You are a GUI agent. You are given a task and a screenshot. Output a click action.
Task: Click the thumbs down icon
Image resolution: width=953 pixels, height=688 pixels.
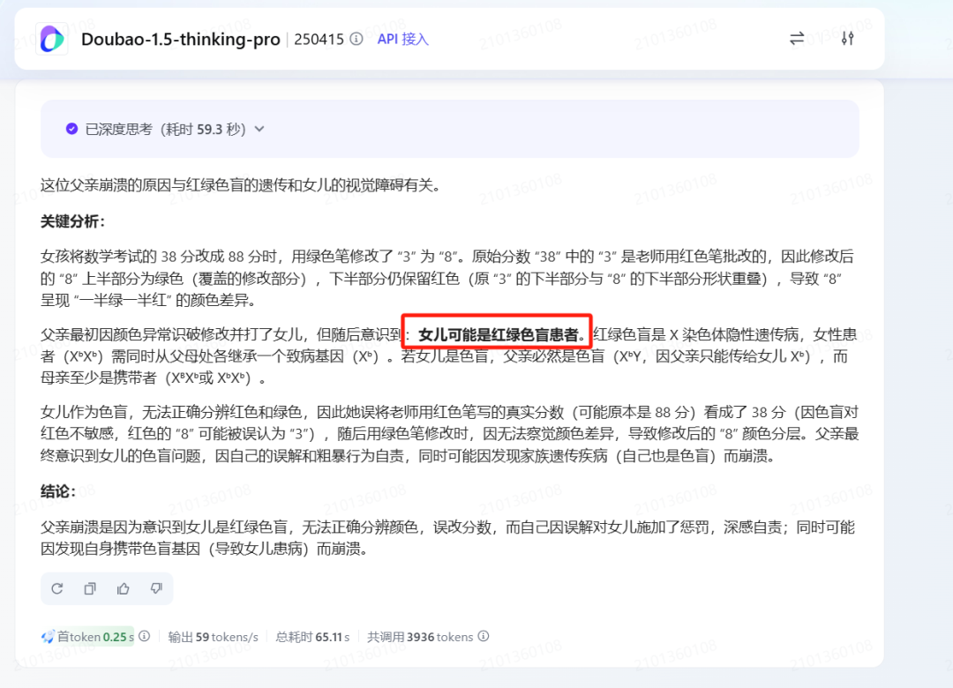(156, 588)
